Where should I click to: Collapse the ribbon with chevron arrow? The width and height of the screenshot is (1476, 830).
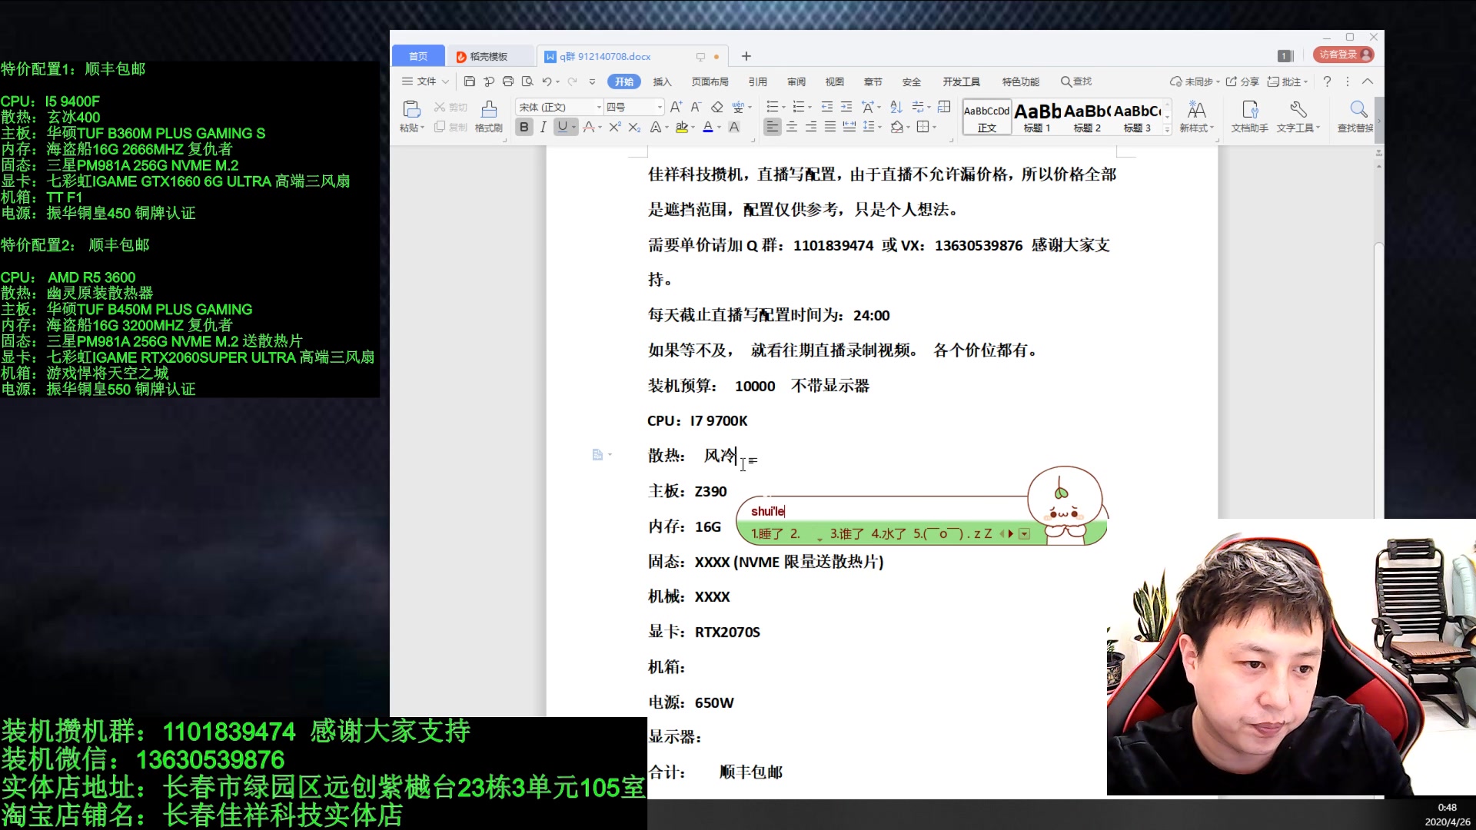[x=1368, y=81]
